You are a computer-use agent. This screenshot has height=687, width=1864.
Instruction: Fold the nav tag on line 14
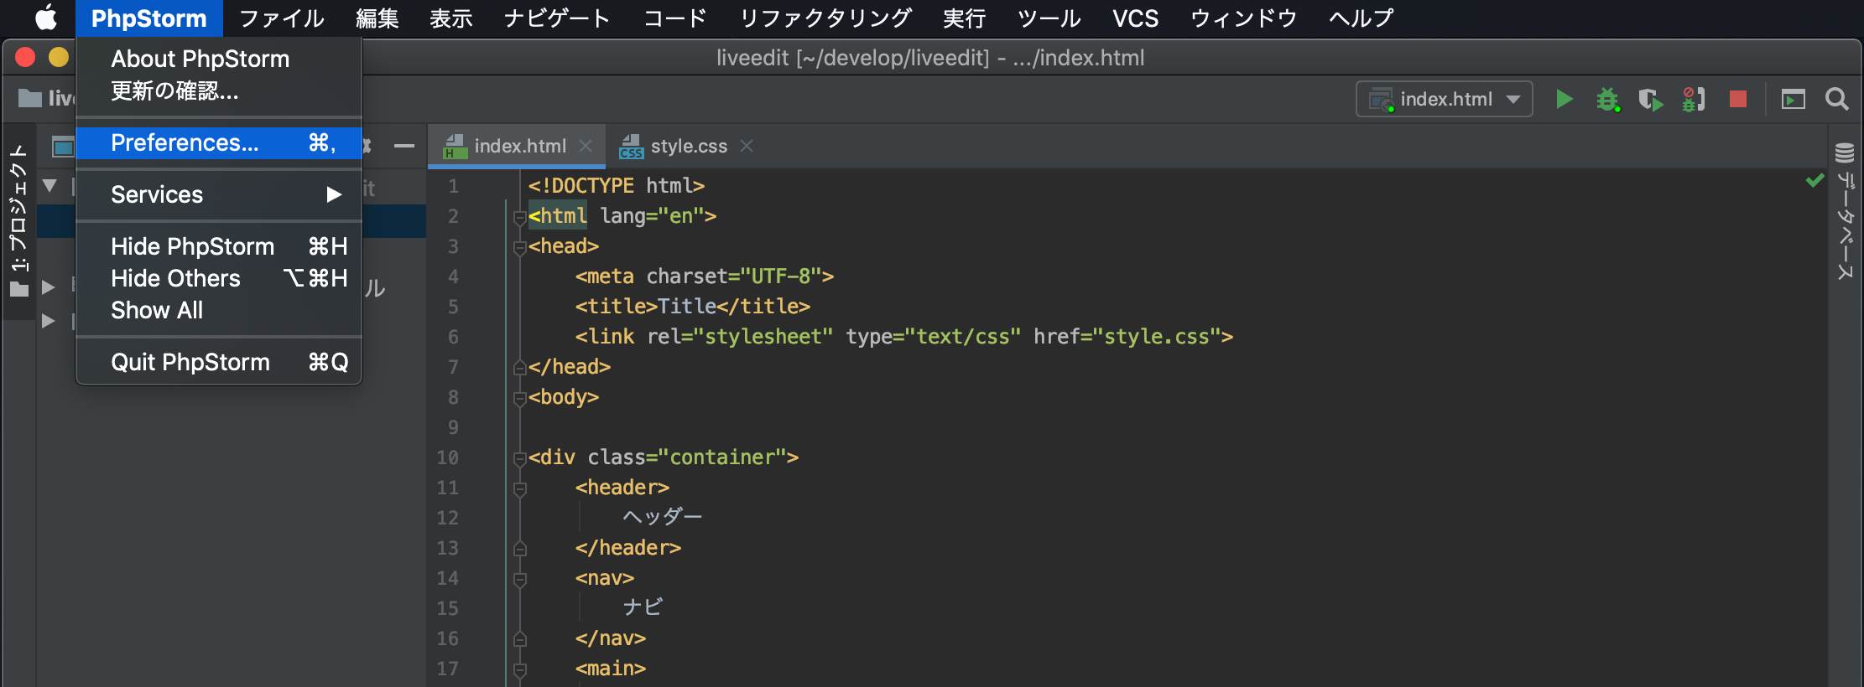click(x=519, y=579)
